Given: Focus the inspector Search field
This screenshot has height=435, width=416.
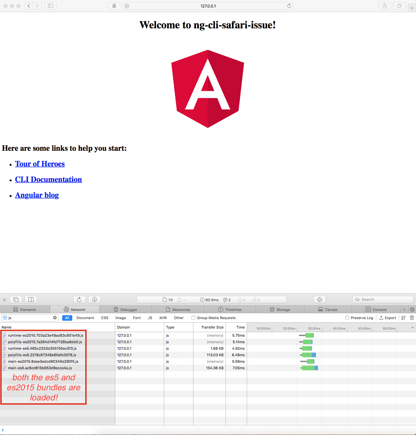Looking at the screenshot, I should [x=383, y=300].
